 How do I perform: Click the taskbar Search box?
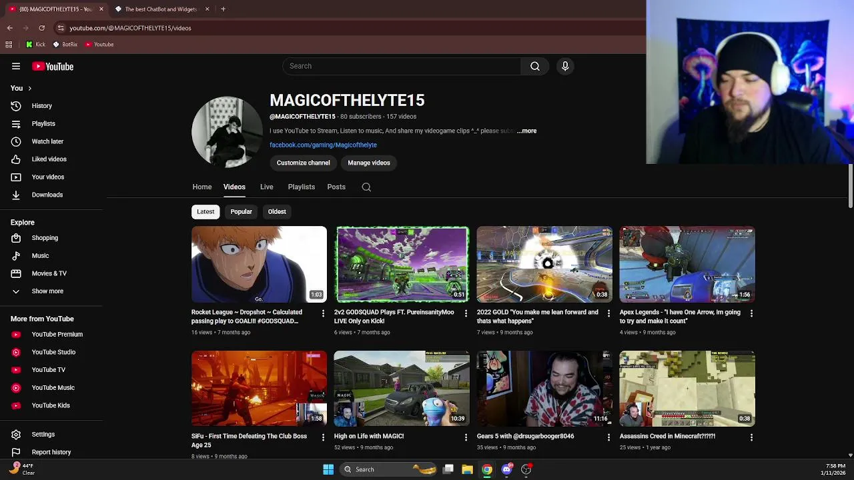coord(390,469)
